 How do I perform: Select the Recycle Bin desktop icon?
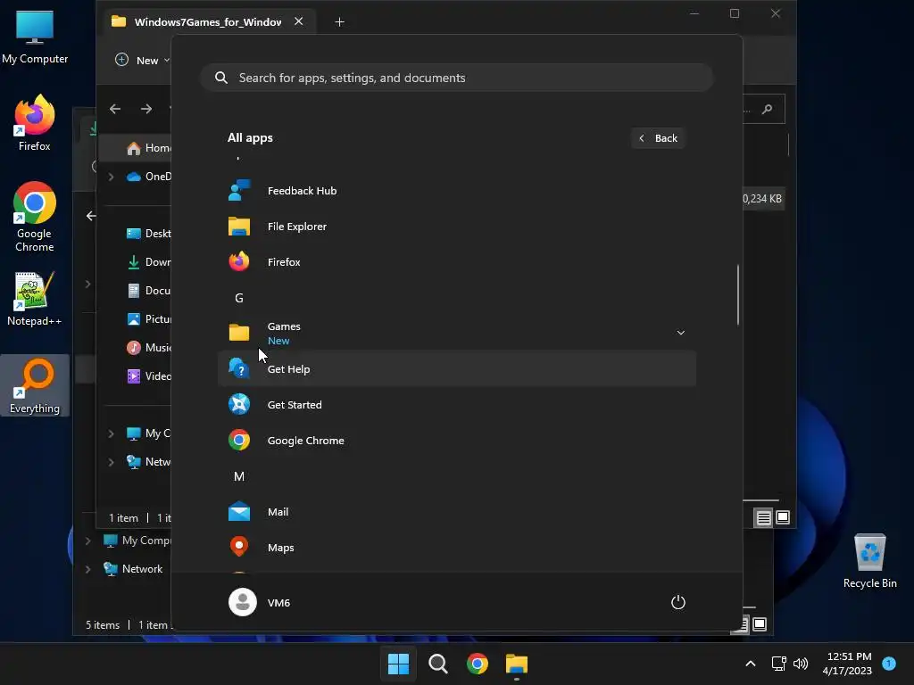869,561
